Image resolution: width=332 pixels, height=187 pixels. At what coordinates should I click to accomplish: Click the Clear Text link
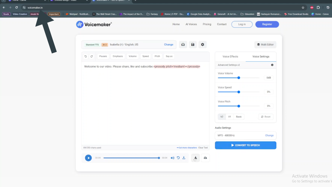pos(203,148)
